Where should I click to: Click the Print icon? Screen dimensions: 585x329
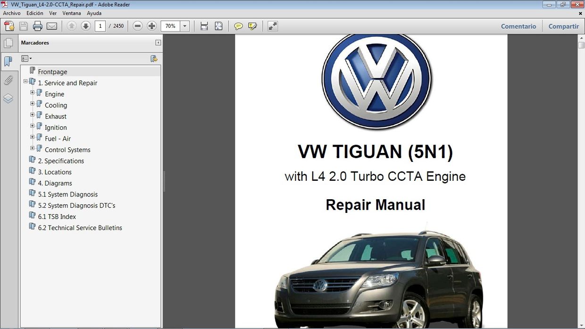tap(37, 26)
